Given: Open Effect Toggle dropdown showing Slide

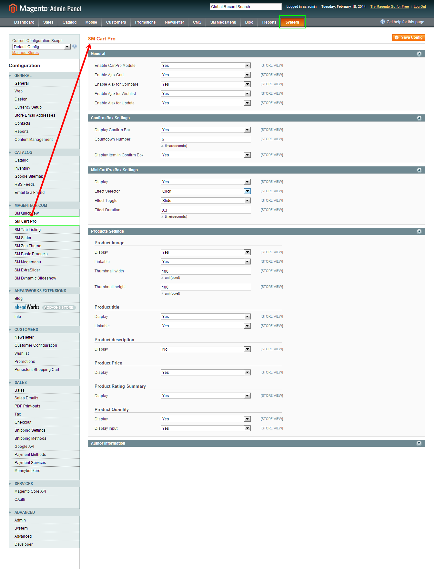Looking at the screenshot, I should point(206,201).
